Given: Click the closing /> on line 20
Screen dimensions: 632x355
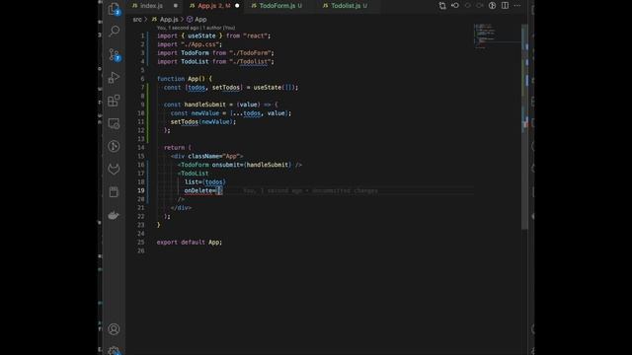Looking at the screenshot, I should 181,199.
